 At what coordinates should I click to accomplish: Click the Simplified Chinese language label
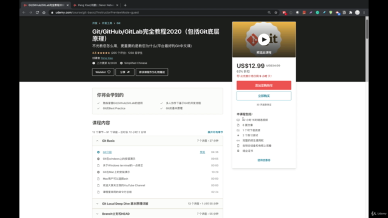pos(136,63)
